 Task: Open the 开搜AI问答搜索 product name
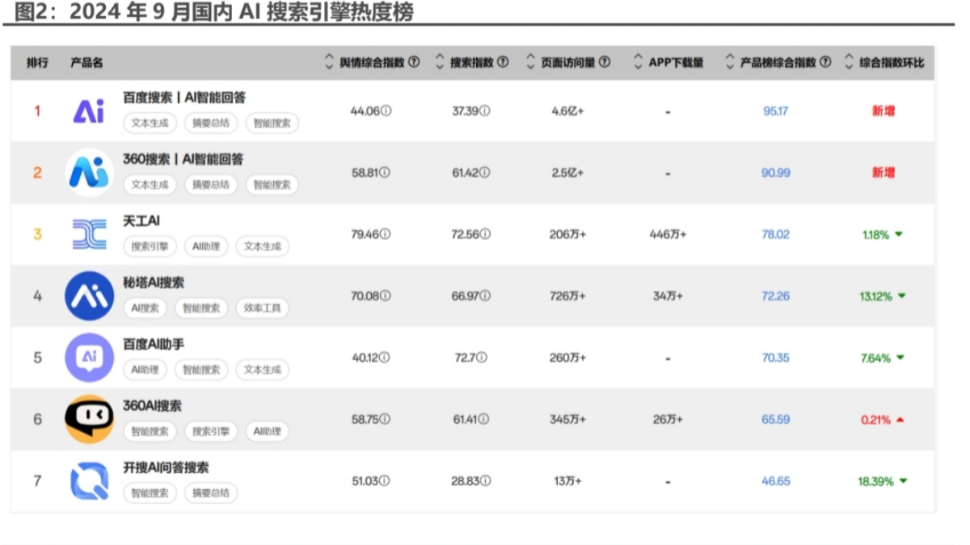click(x=166, y=468)
